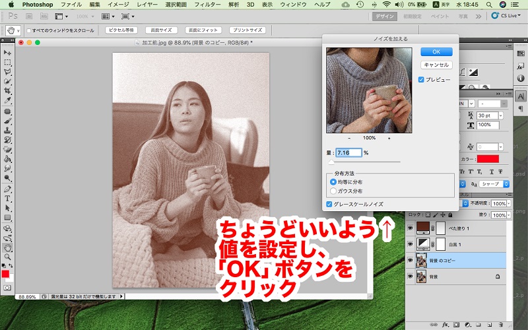528x330 pixels.
Task: Click OK in the noise dialog
Action: coord(436,52)
